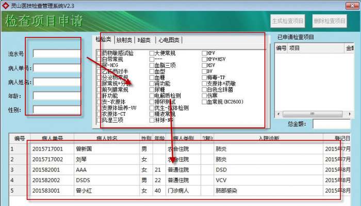The width and height of the screenshot is (361, 206).
Task: Click the 总金额 input field
Action: coord(332,124)
